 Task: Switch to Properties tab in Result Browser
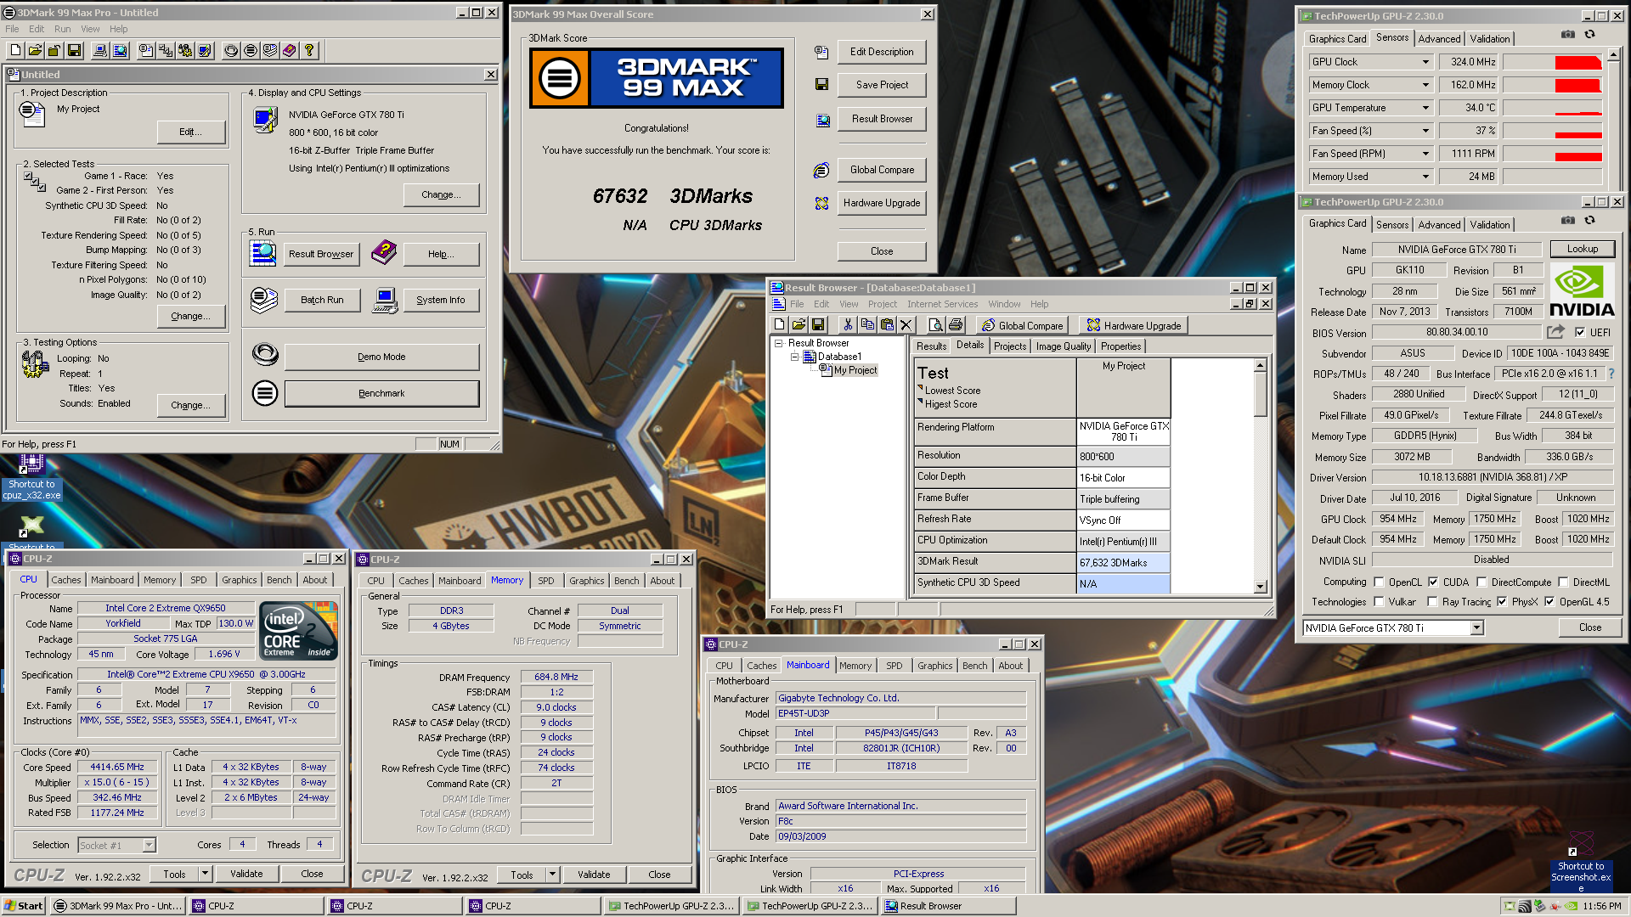click(1120, 346)
